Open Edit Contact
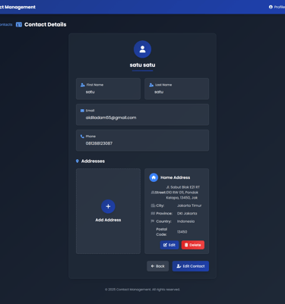Image resolution: width=285 pixels, height=304 pixels. coord(191,266)
